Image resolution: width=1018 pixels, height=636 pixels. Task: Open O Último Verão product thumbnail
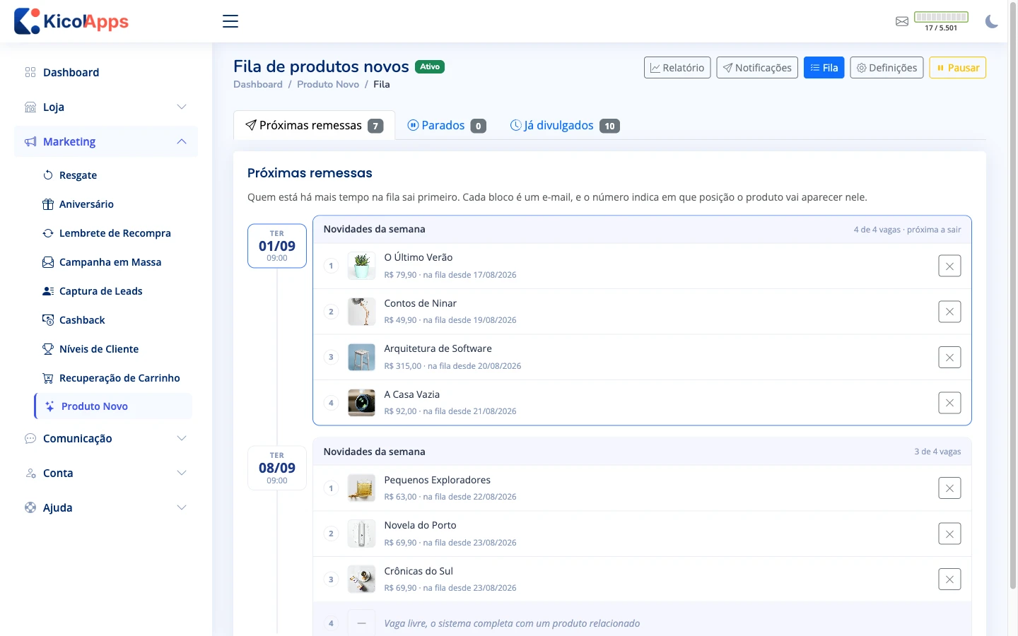pos(361,266)
